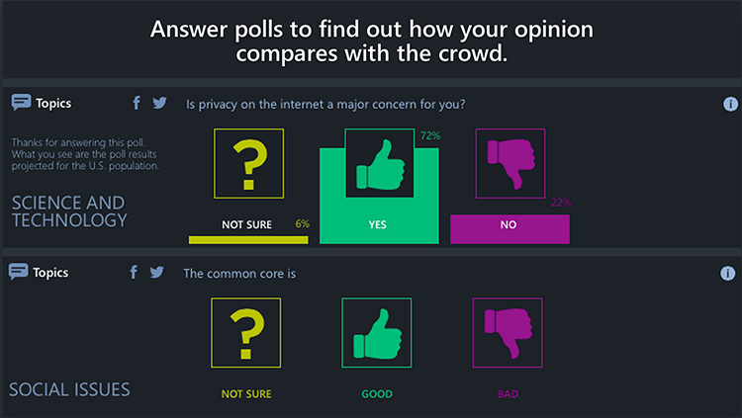Viewport: 742px width, 418px height.
Task: Share the privacy poll on Twitter
Action: pyautogui.click(x=159, y=103)
